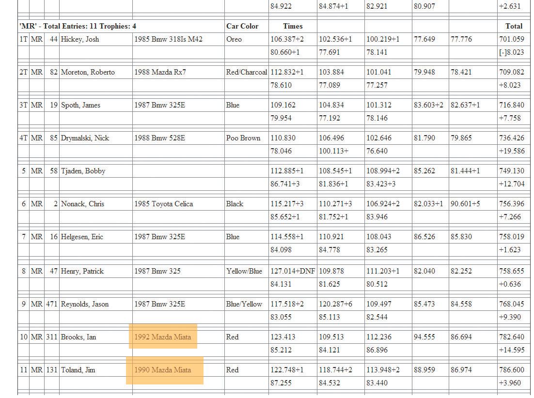Screen dimensions: 534x398
Task: Select the 1988 Mazda Rx7 car cell
Action: (x=160, y=72)
